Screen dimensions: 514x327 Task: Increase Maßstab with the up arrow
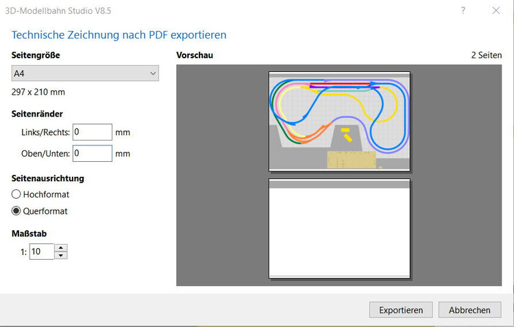tap(60, 247)
